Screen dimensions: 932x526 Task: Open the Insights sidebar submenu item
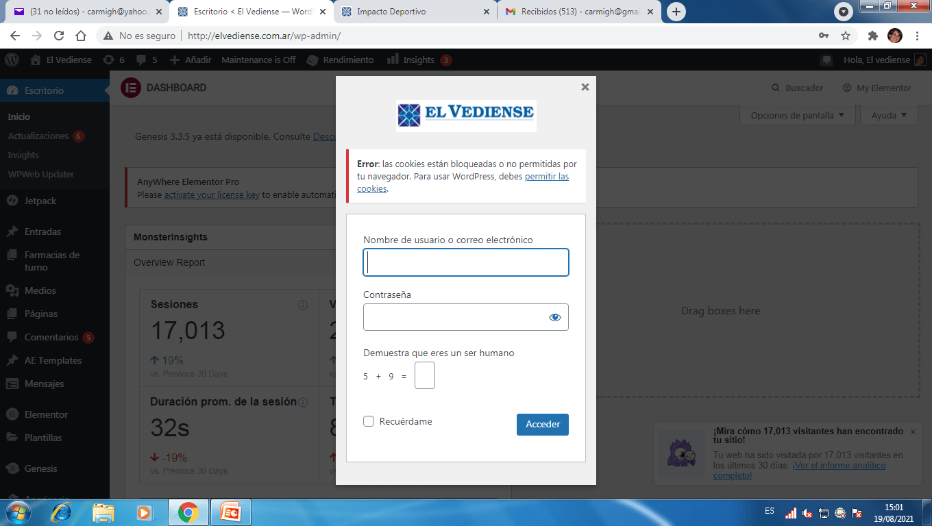[23, 155]
